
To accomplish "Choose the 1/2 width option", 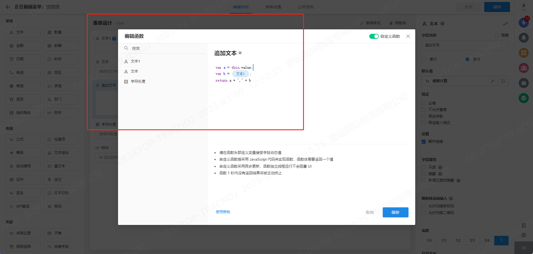I will coord(458,240).
